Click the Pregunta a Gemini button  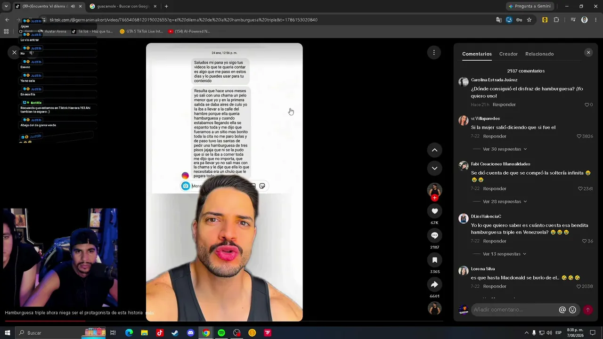pos(529,6)
